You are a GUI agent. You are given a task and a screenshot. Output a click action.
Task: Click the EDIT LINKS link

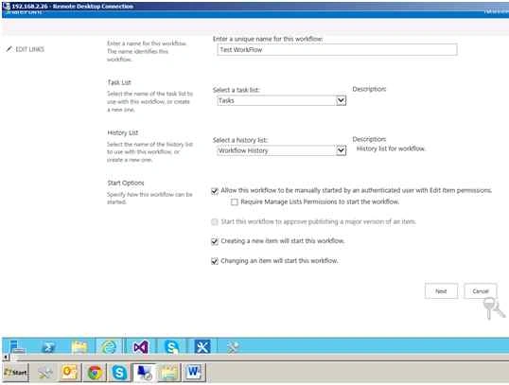(x=30, y=49)
